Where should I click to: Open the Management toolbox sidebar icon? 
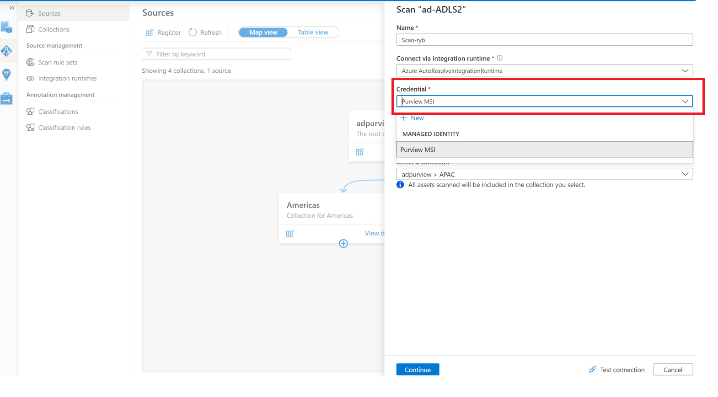click(x=6, y=98)
